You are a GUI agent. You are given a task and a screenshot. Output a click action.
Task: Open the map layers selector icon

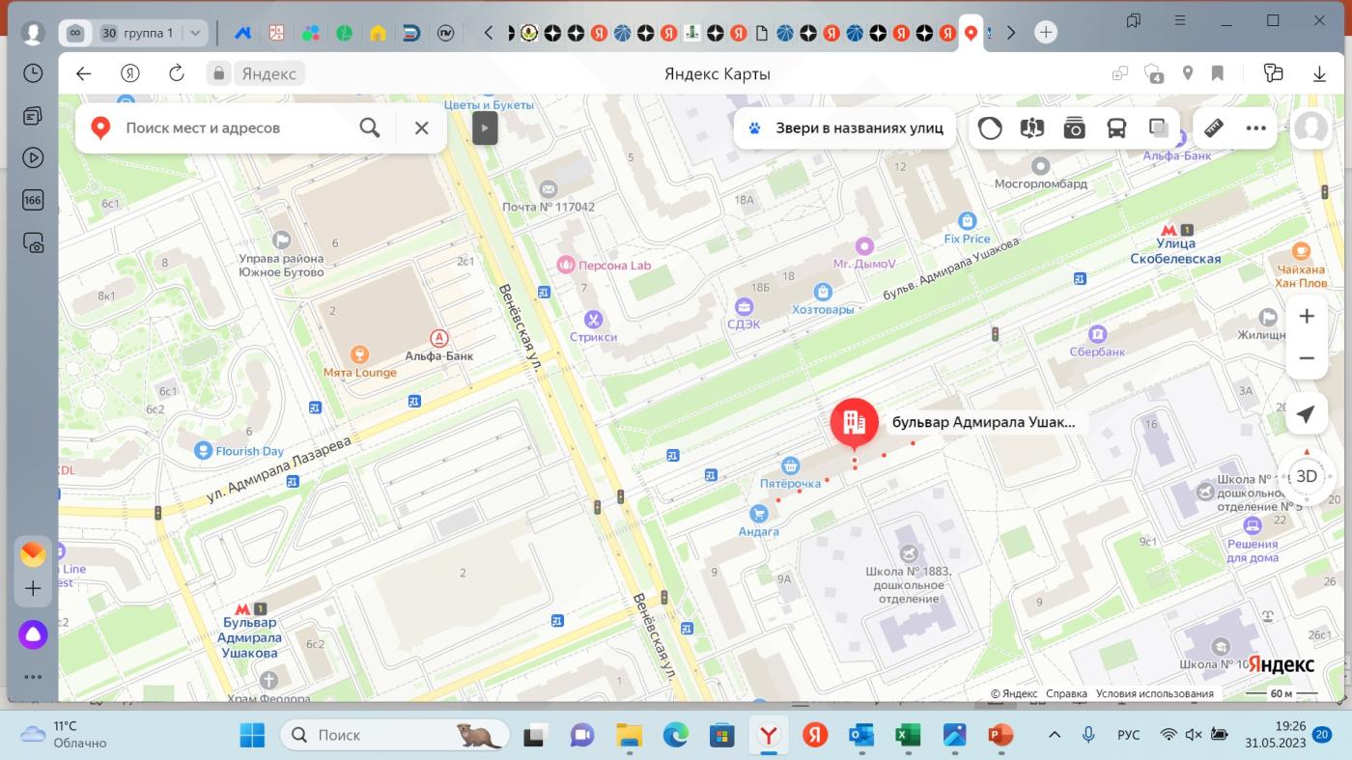1159,128
